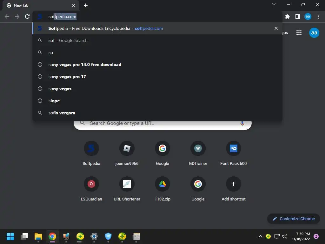Open the Extensions puzzle icon
The image size is (325, 244).
pyautogui.click(x=287, y=17)
